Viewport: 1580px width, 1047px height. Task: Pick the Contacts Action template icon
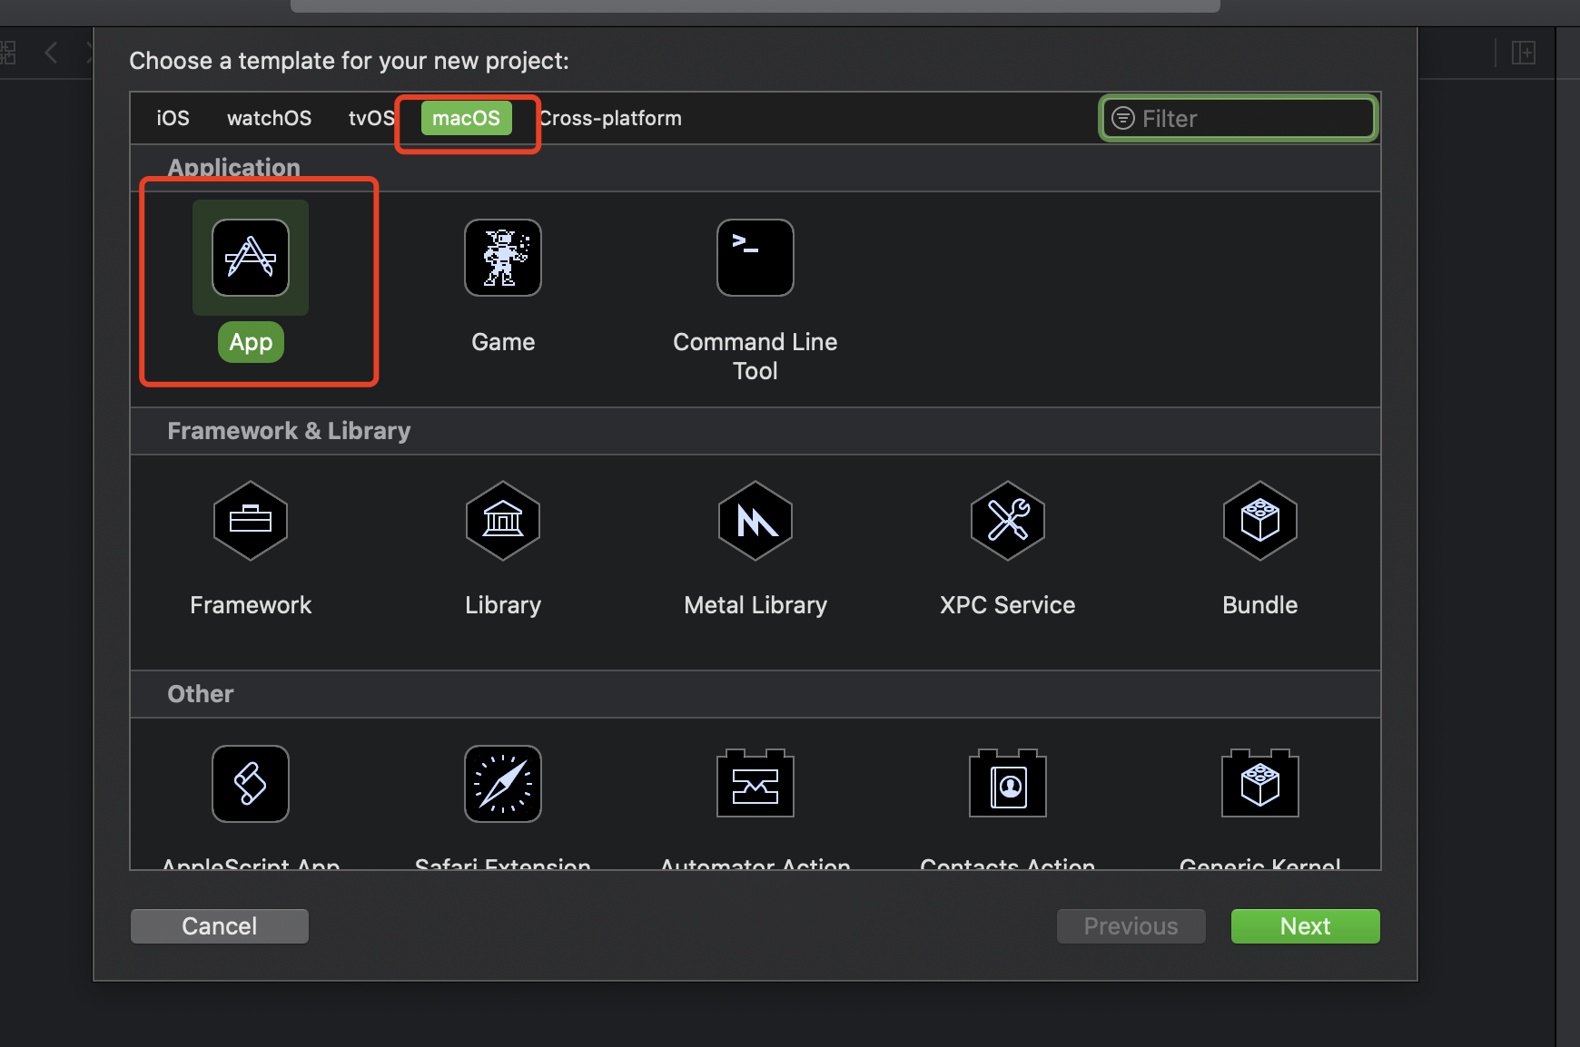pos(1008,784)
